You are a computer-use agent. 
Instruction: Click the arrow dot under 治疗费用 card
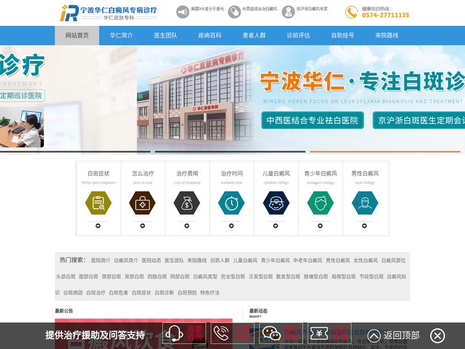point(187,226)
